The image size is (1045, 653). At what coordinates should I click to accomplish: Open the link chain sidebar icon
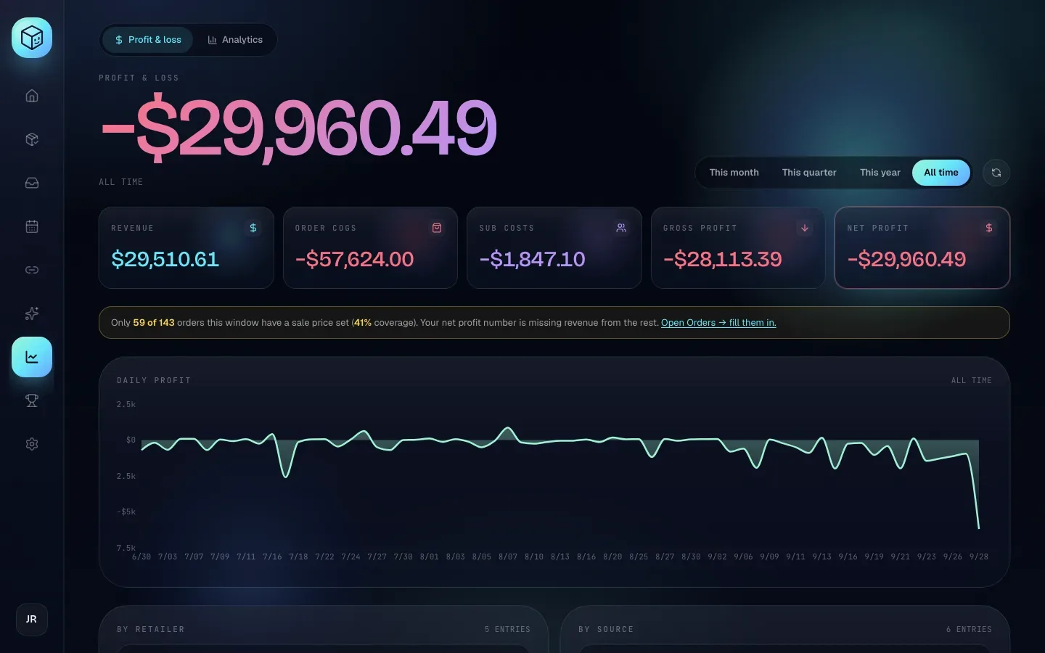32,270
